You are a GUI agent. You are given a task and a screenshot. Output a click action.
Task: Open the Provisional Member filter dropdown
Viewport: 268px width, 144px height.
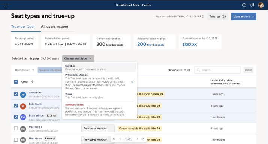(x=50, y=70)
